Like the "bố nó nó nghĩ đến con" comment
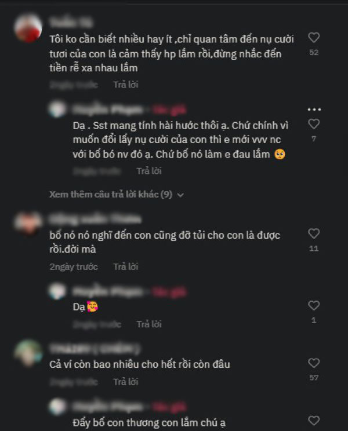This screenshot has width=348, height=431. pyautogui.click(x=314, y=233)
